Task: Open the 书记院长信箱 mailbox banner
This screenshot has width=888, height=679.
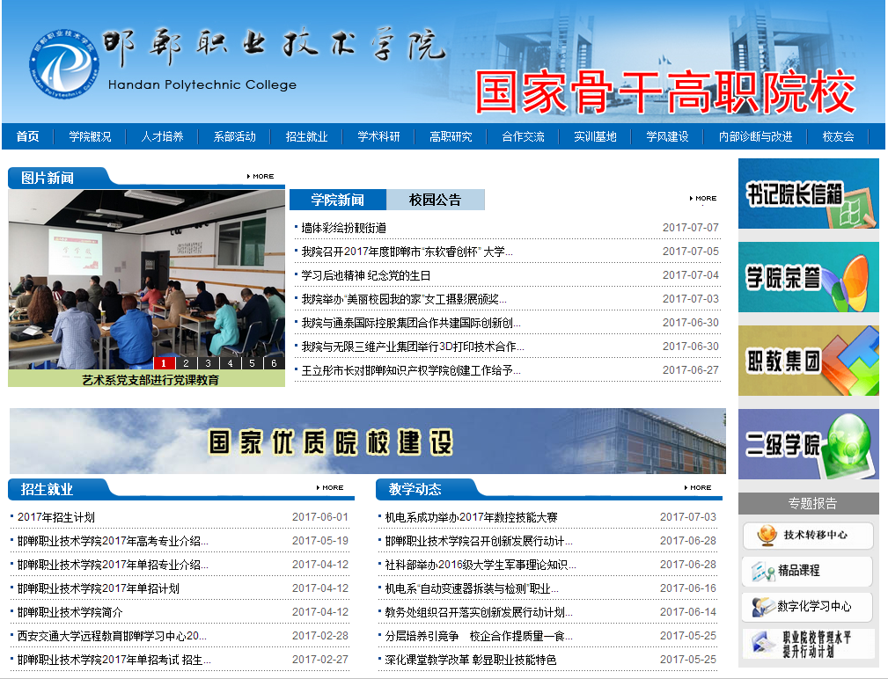Action: point(808,193)
